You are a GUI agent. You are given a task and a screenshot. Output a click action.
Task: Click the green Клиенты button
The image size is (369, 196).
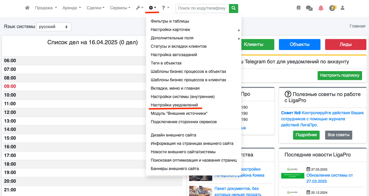click(254, 45)
